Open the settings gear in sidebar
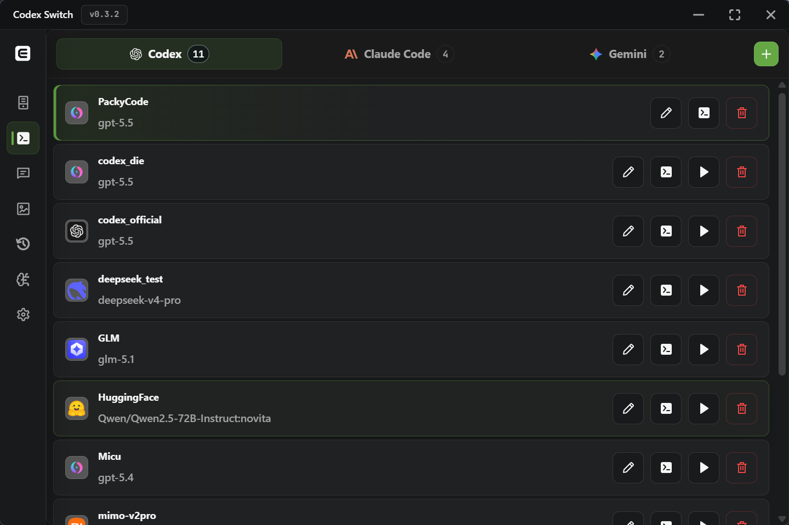789x525 pixels. [23, 314]
